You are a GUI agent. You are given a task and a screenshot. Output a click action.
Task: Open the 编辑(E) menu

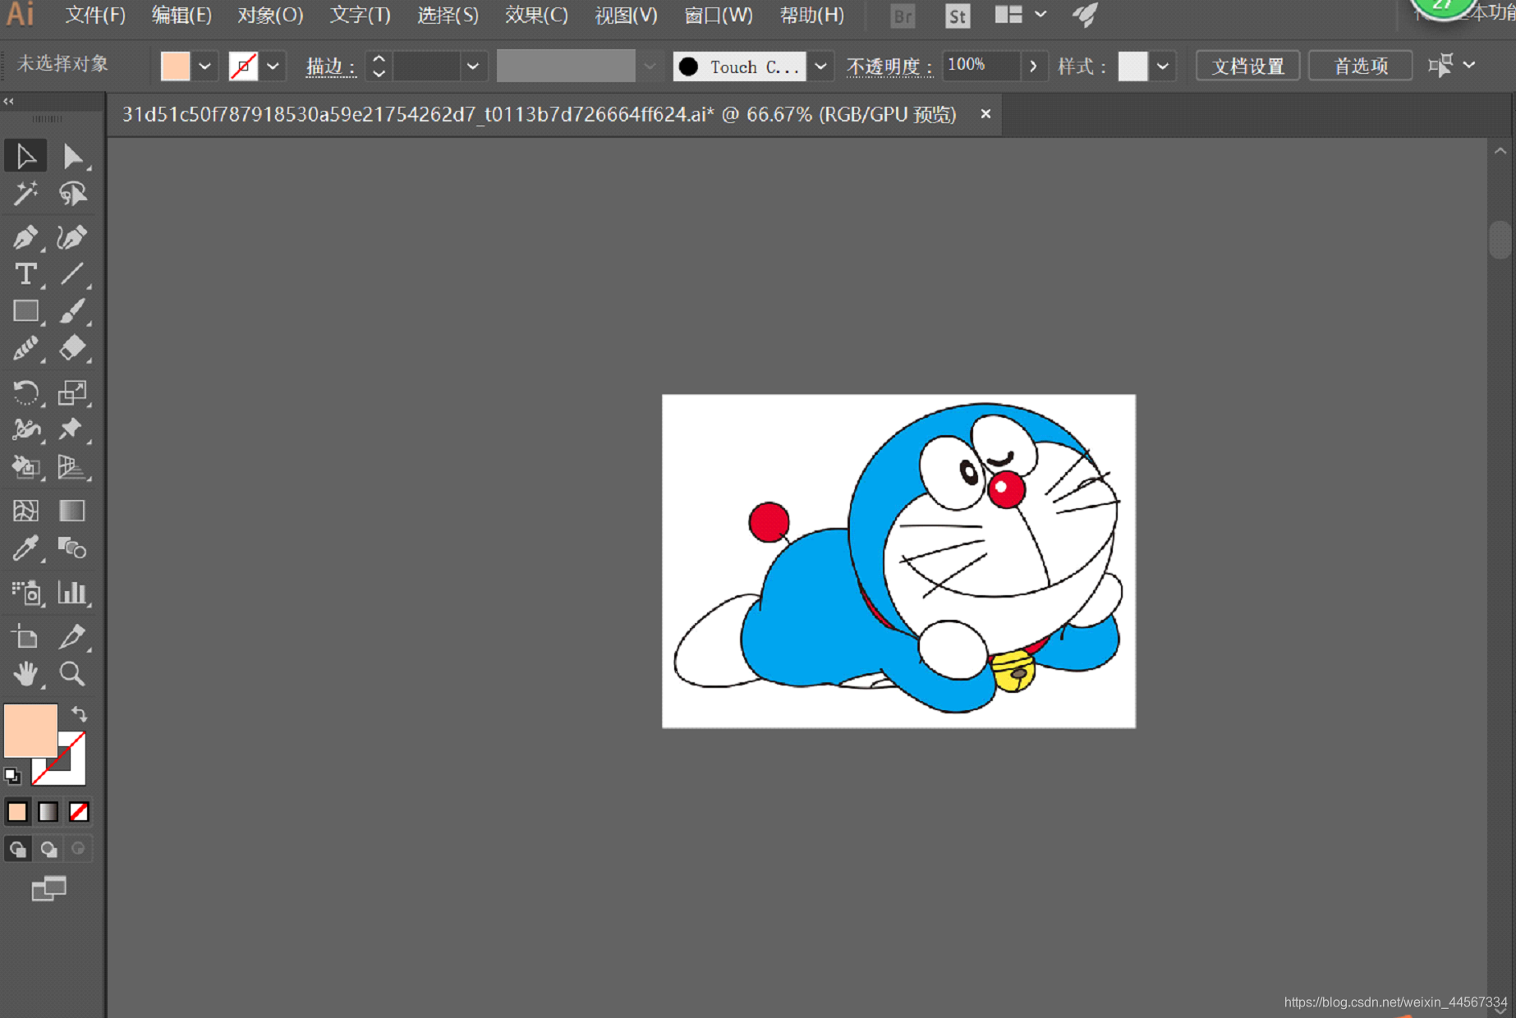(x=181, y=15)
